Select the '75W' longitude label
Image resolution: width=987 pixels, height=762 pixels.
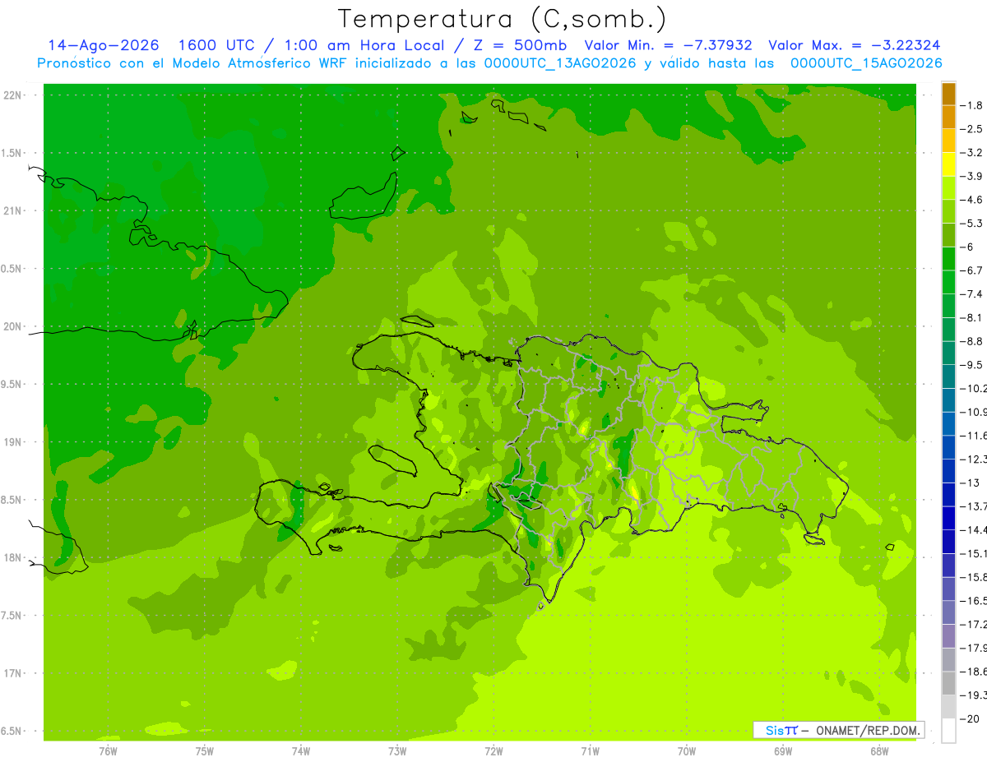click(204, 751)
